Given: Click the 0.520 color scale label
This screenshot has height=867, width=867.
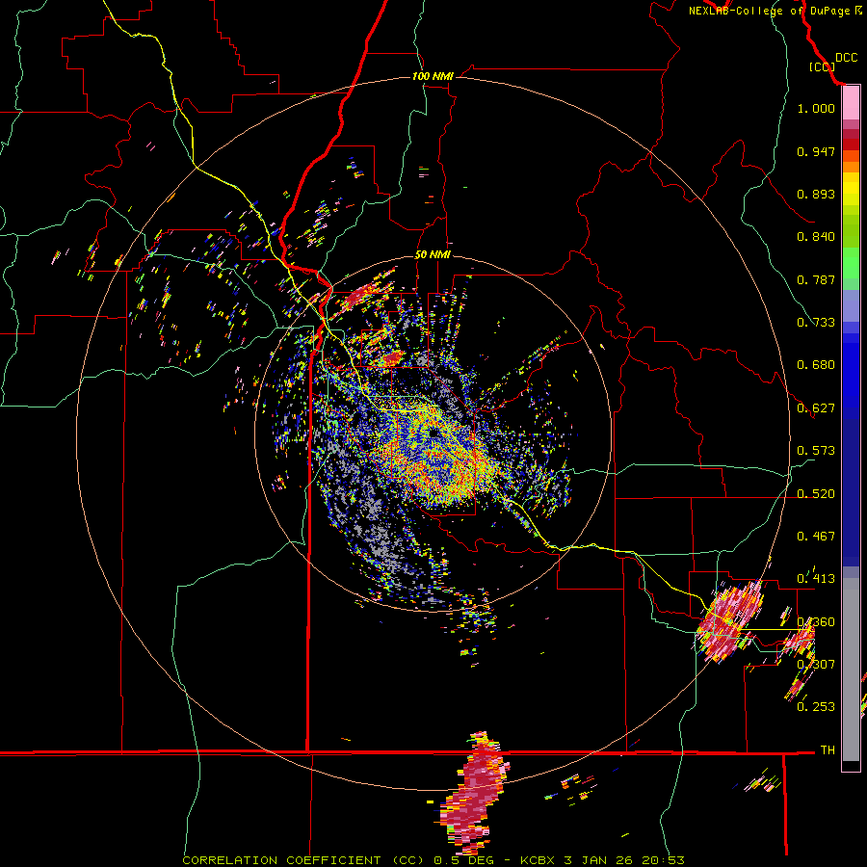Looking at the screenshot, I should tap(816, 494).
